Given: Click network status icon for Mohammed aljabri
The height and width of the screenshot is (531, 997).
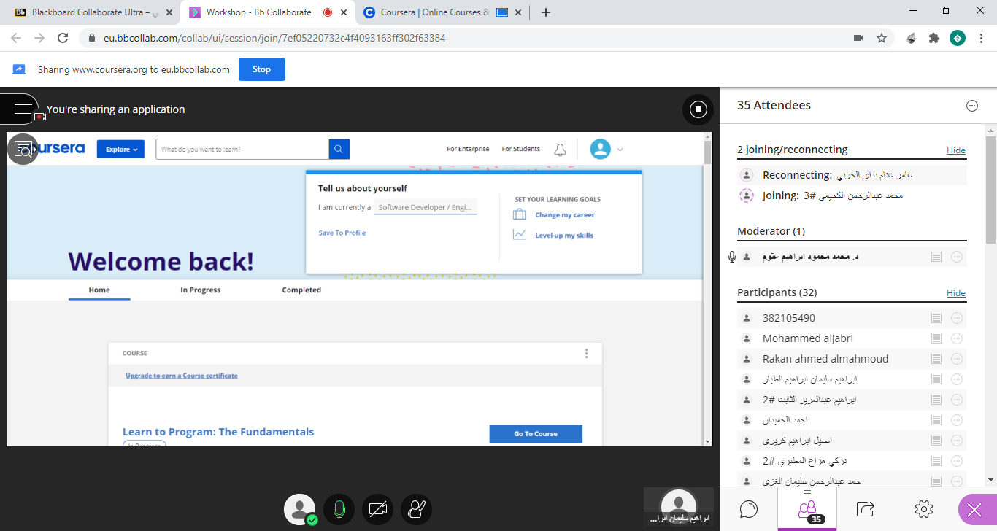Looking at the screenshot, I should pos(936,338).
